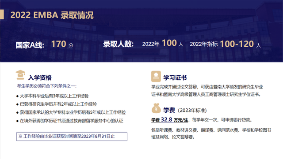Click the text 每学年交一次，可申请银行贷款

tap(222, 120)
